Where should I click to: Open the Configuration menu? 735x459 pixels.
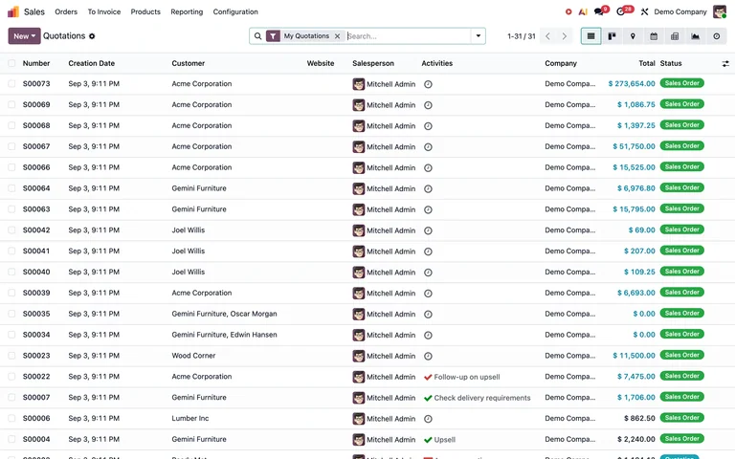tap(235, 11)
